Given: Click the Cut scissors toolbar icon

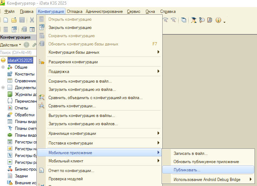Looking at the screenshot, I should (32, 20).
